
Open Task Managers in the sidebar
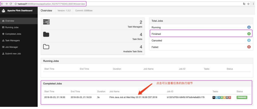19,41
